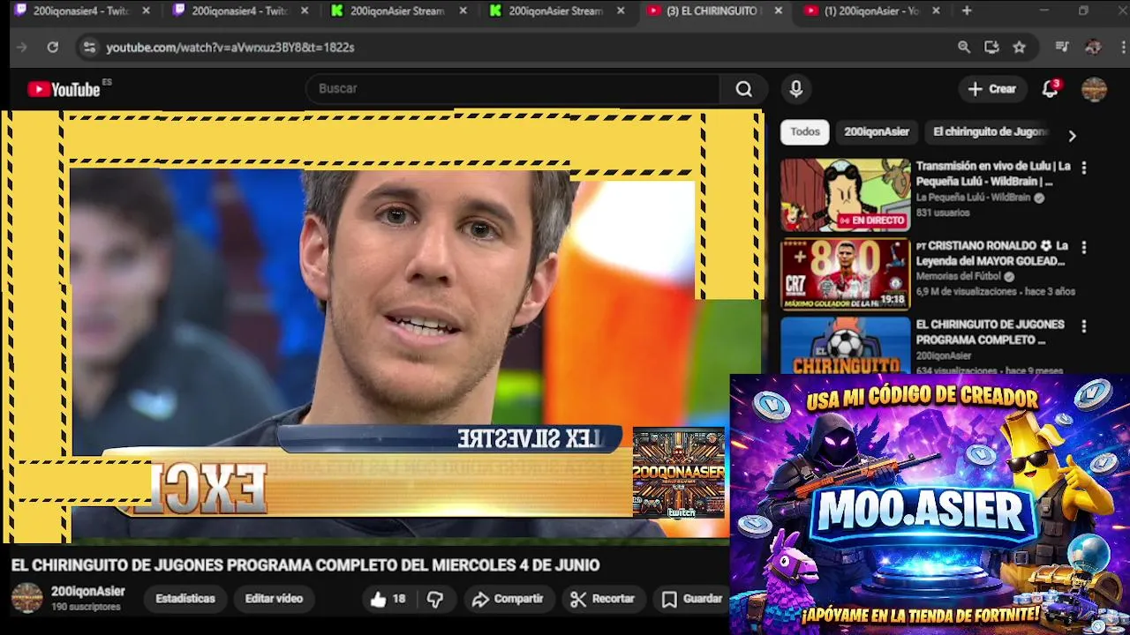The height and width of the screenshot is (635, 1130).
Task: Start voice search with the microphone icon
Action: pos(796,89)
